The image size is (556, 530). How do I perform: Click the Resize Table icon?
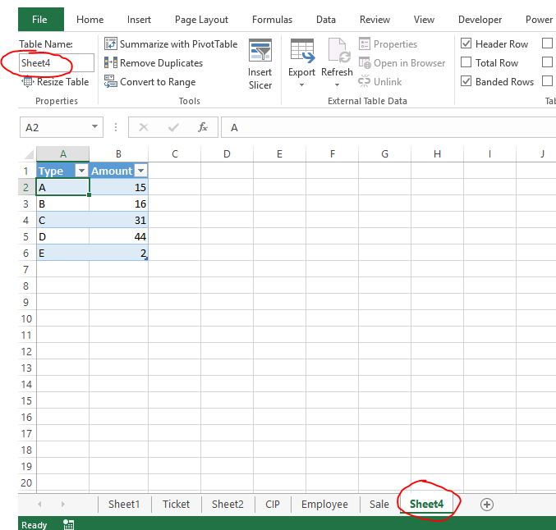click(x=27, y=82)
